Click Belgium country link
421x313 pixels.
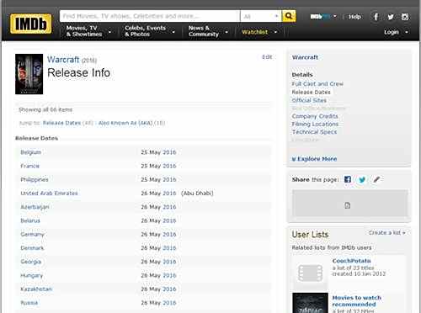(31, 152)
